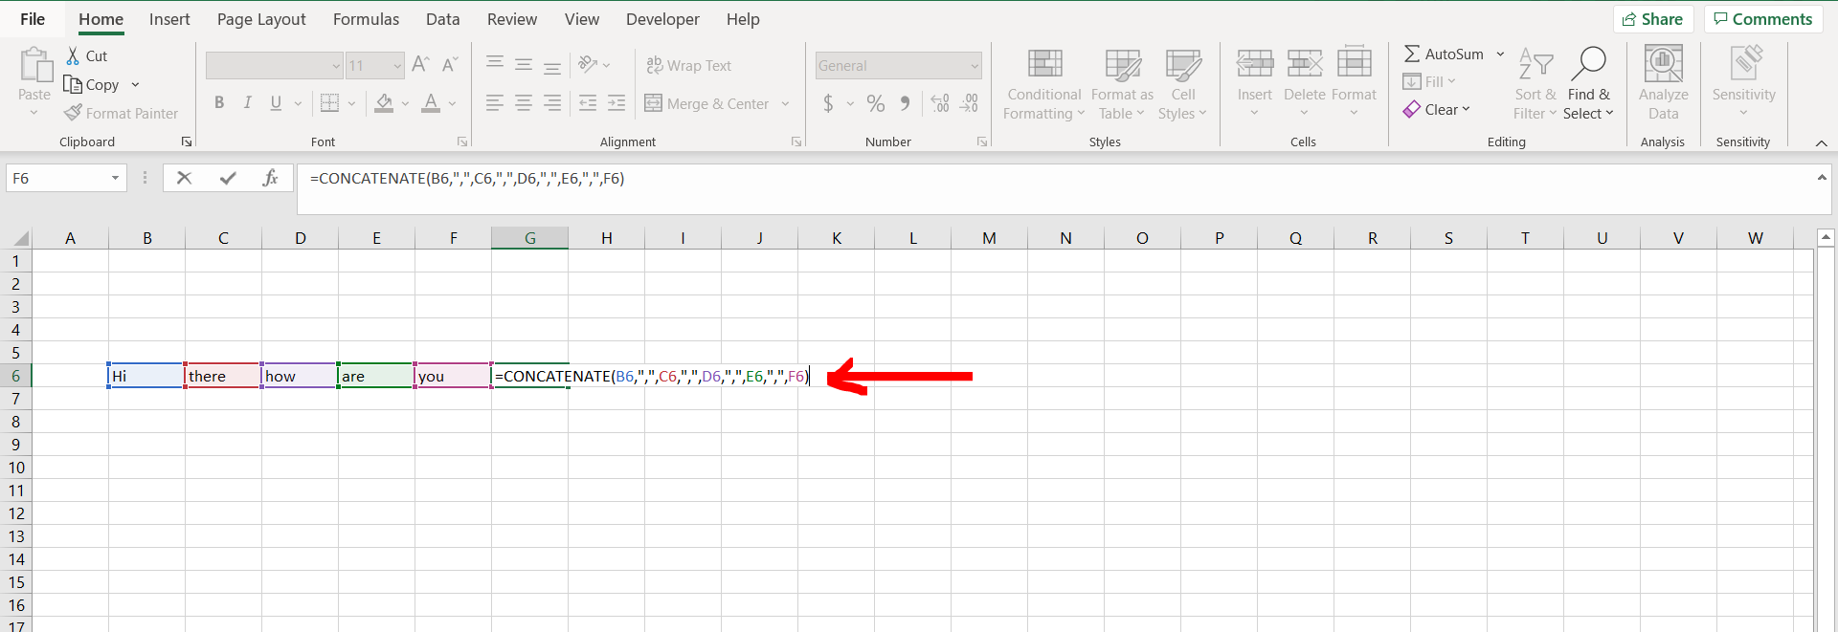Click the Comma Style icon
The height and width of the screenshot is (632, 1838).
[x=905, y=103]
